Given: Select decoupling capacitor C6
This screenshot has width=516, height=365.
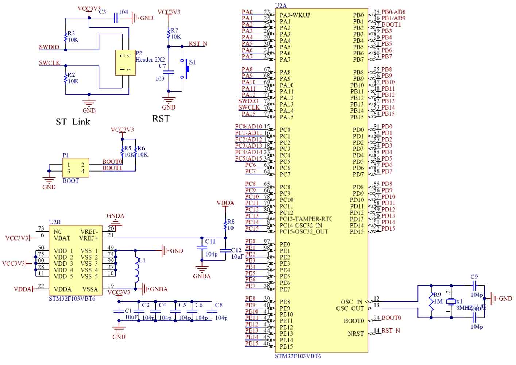Looking at the screenshot, I should (x=192, y=311).
